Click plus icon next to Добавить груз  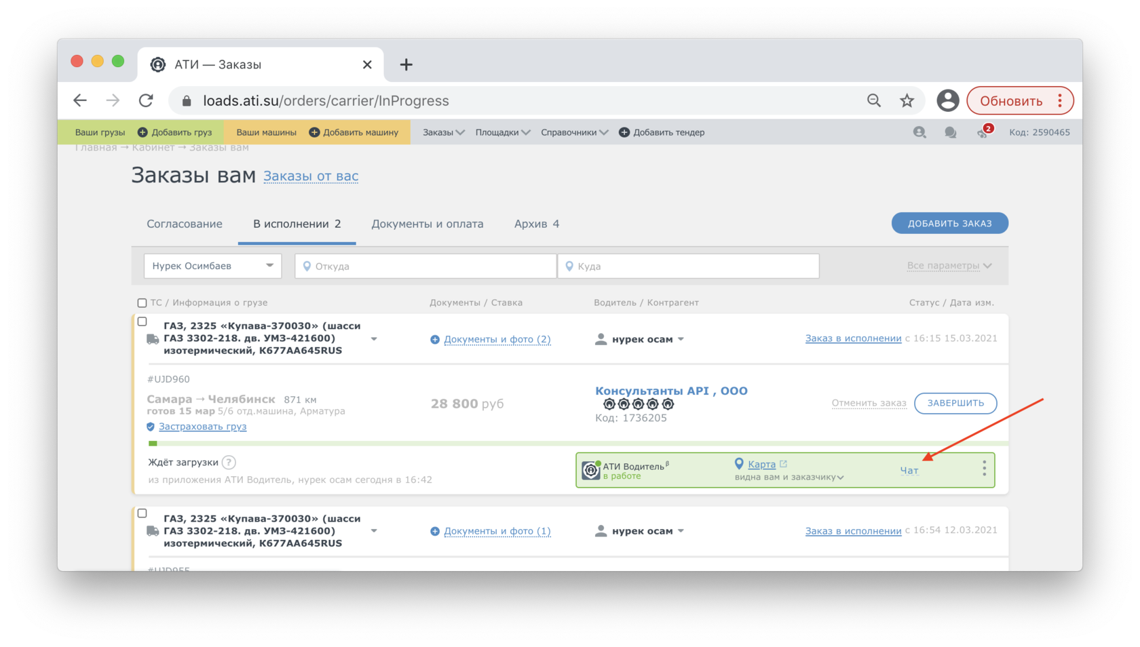click(142, 132)
